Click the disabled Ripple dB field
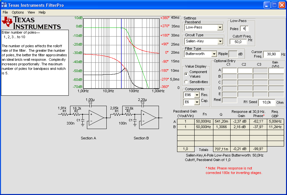 coord(233,54)
